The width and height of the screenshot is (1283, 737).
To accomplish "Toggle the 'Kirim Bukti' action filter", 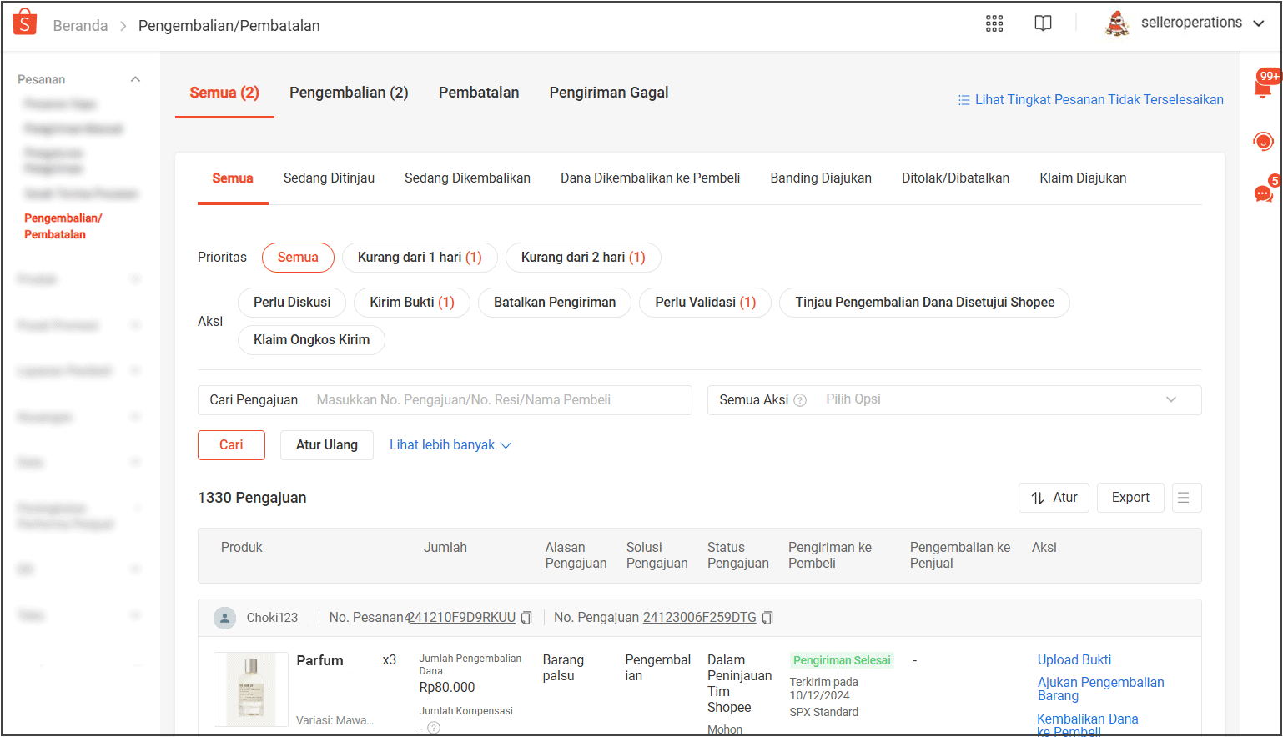I will 412,303.
